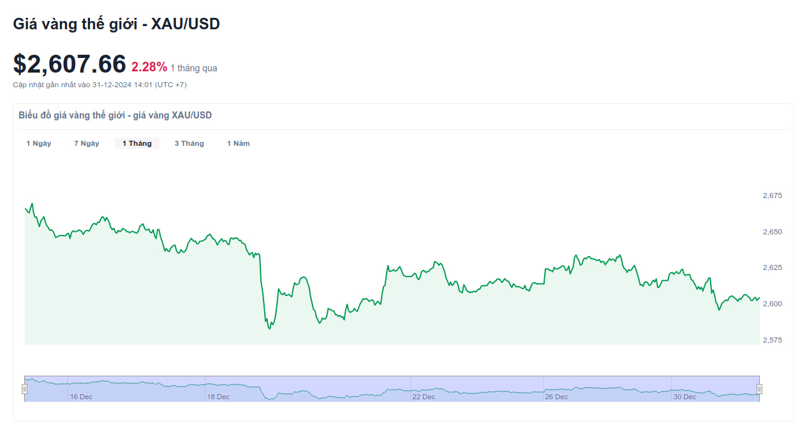Click the 2,600 y-axis label
807x447 pixels.
click(772, 304)
